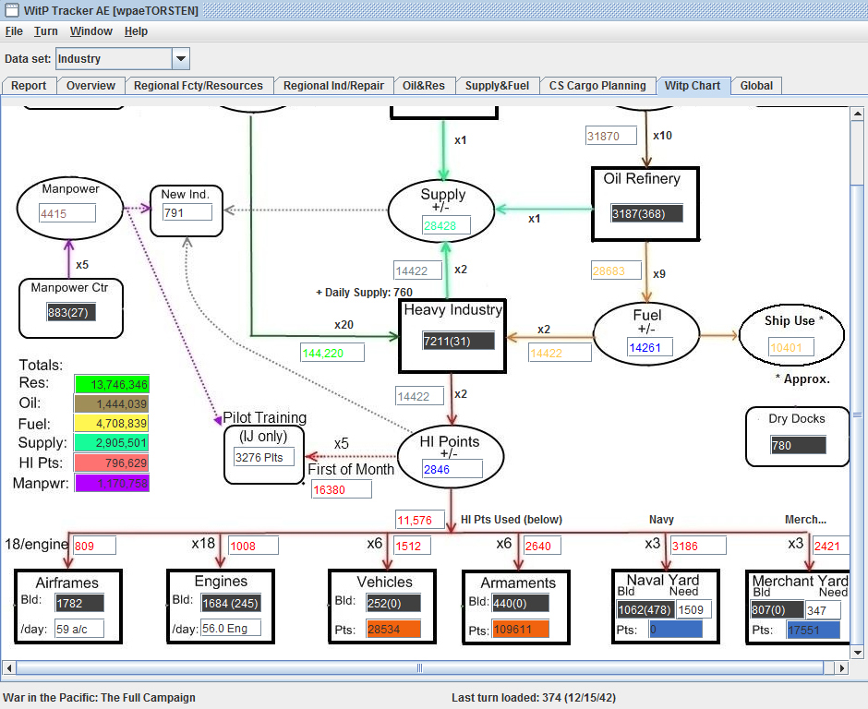
Task: Switch to the Overview tab
Action: click(90, 86)
